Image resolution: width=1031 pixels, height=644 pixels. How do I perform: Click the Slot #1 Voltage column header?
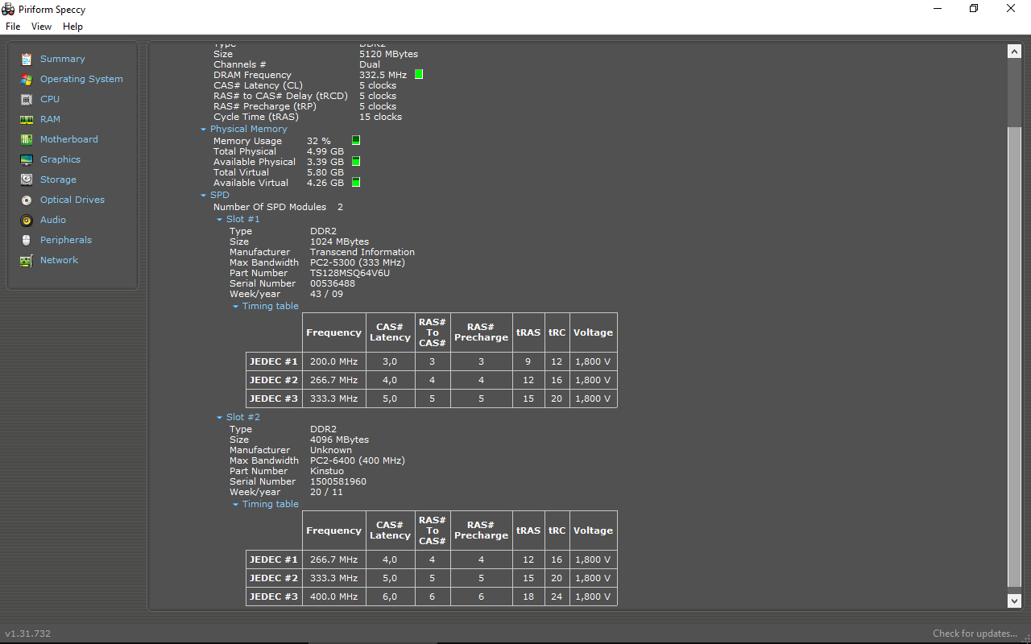(594, 332)
